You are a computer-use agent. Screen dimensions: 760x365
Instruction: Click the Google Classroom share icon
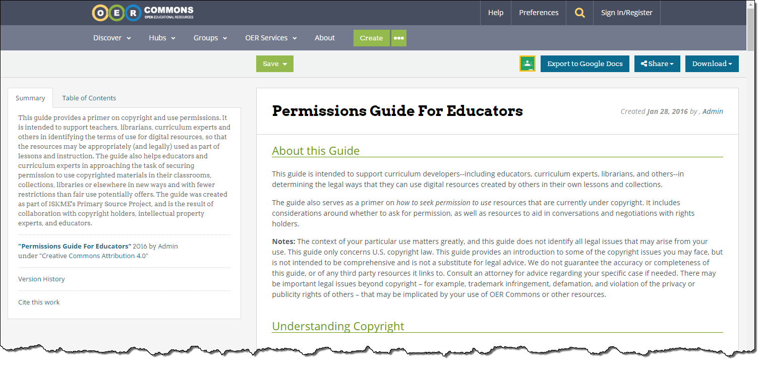coord(527,64)
